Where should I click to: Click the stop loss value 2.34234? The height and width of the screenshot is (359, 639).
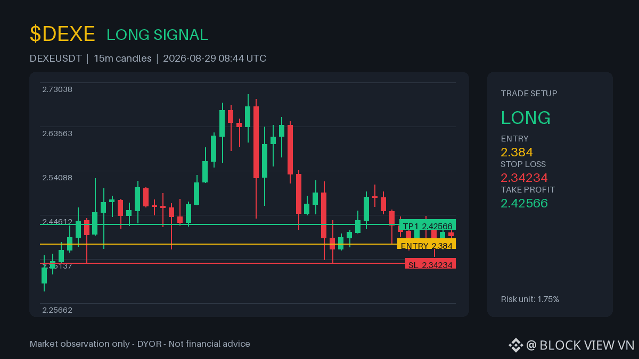(524, 178)
